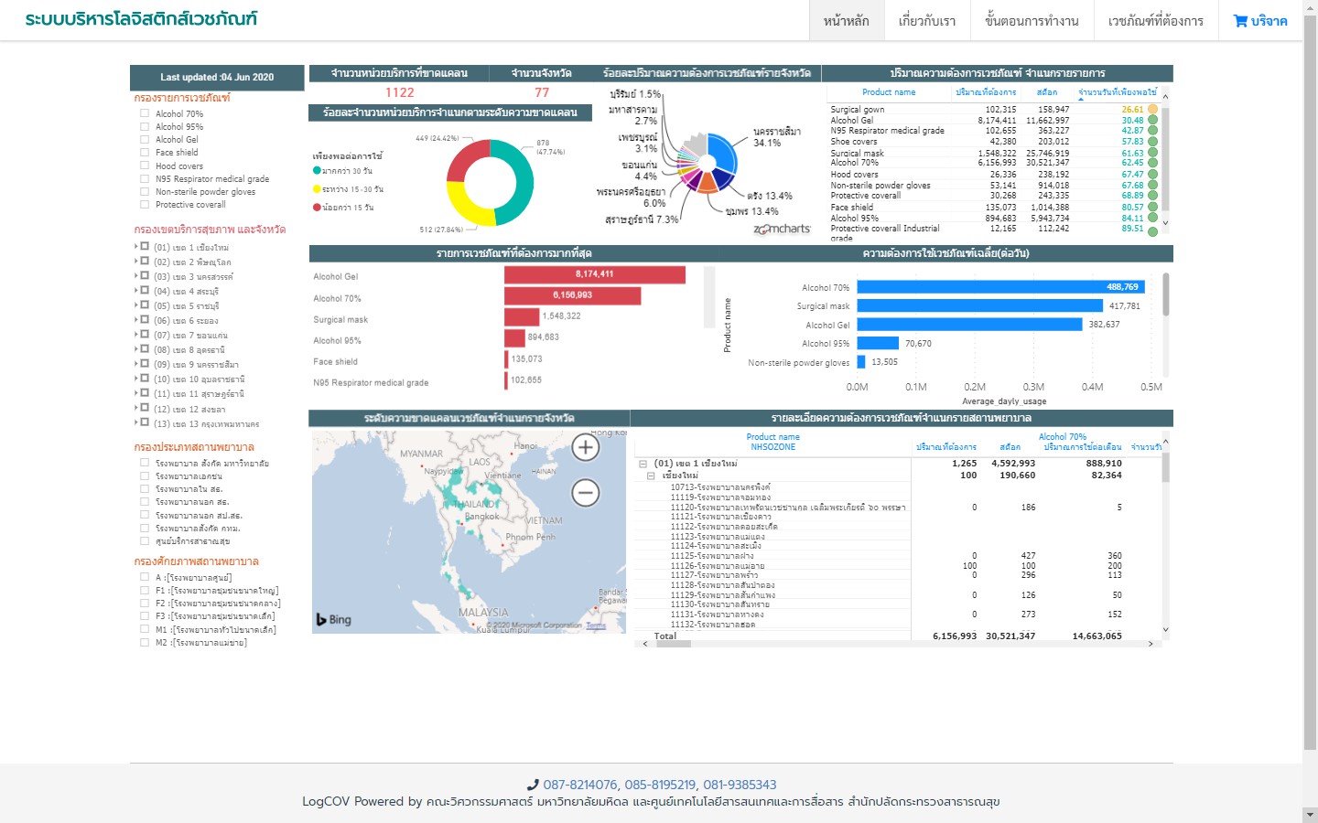Expand the (02) เขต 2 พิษณุโลก tree node
This screenshot has width=1318, height=823.
(136, 262)
